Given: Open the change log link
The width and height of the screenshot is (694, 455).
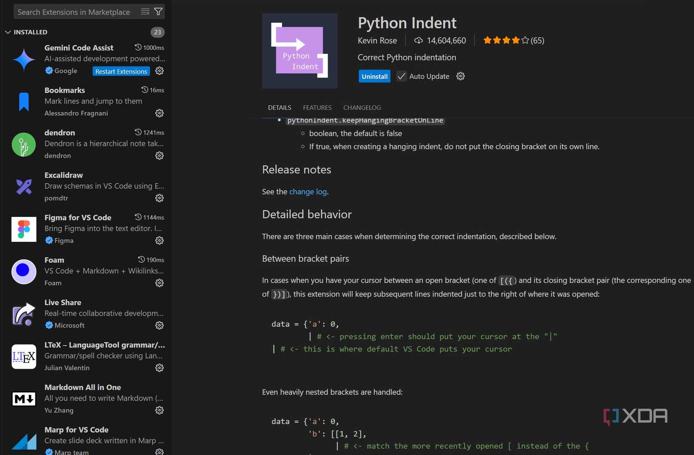Looking at the screenshot, I should click(x=308, y=191).
